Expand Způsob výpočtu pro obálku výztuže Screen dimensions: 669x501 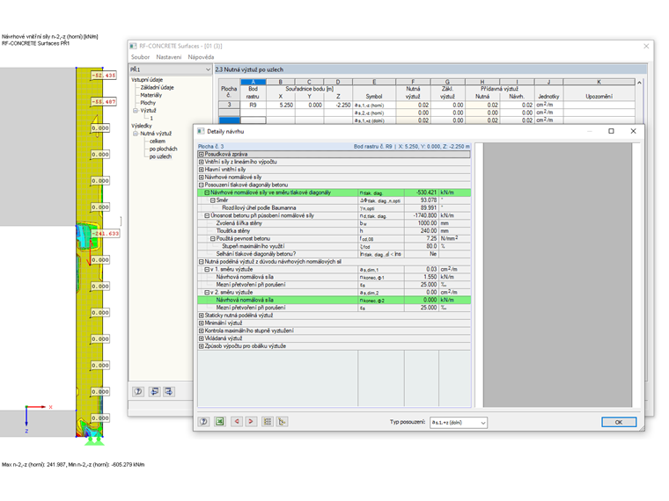click(202, 346)
